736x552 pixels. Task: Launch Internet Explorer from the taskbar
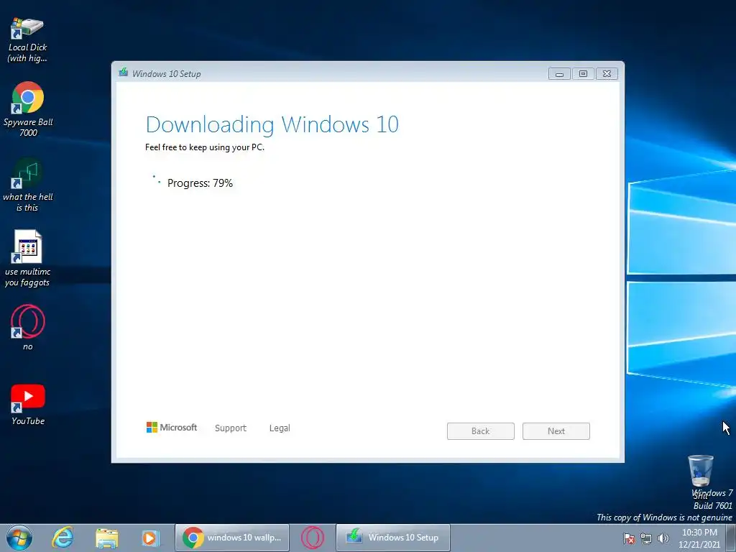click(63, 538)
